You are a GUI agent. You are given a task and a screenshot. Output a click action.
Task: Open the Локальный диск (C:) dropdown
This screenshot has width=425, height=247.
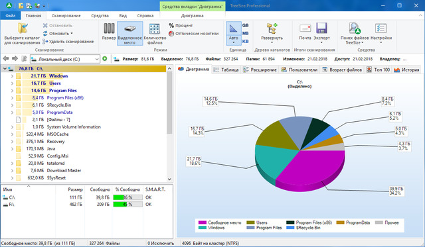tap(65, 59)
